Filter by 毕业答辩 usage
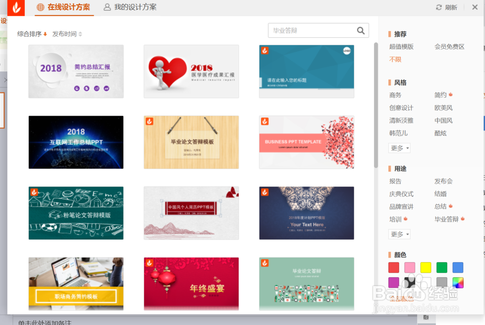 point(446,219)
